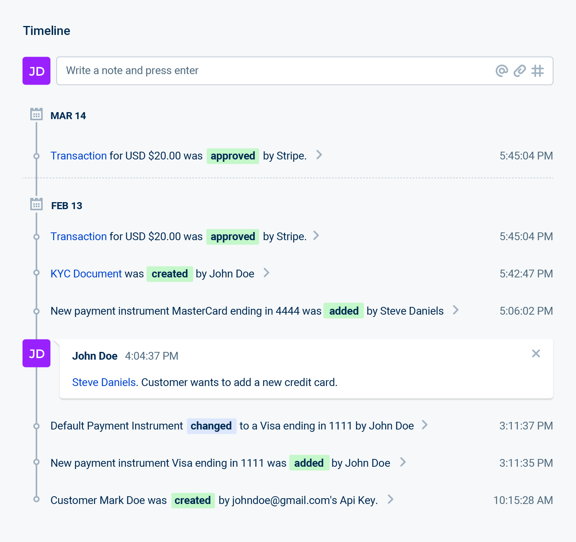Expand the MasterCard ending in 4444 entry
Viewport: 576px width, 542px height.
[x=456, y=310]
